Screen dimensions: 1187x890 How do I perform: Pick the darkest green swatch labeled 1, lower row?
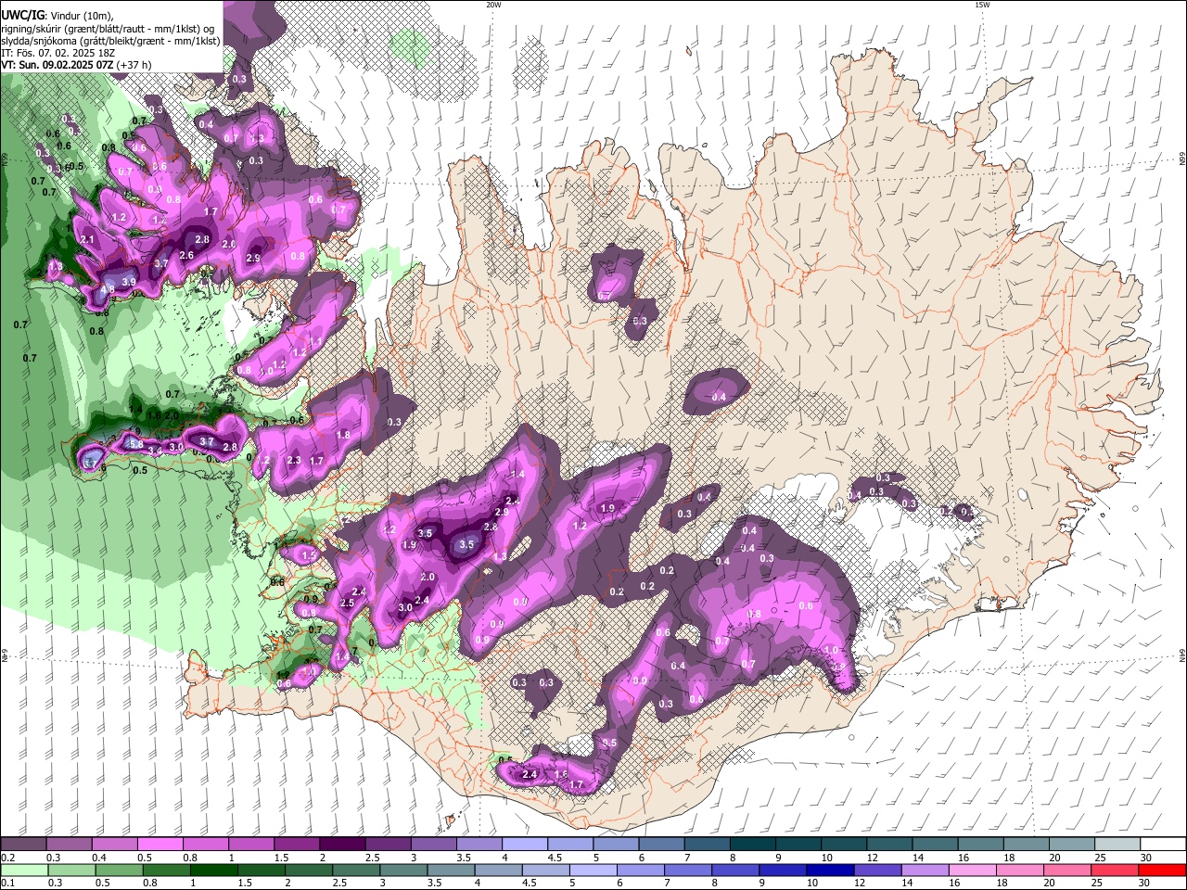pos(213,870)
